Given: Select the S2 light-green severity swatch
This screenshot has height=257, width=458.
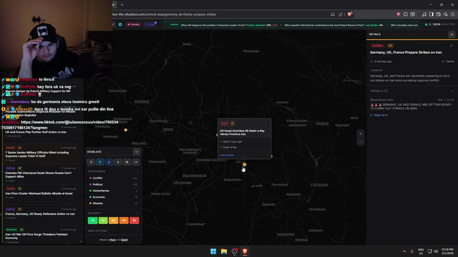Looking at the screenshot, I should pos(103,220).
